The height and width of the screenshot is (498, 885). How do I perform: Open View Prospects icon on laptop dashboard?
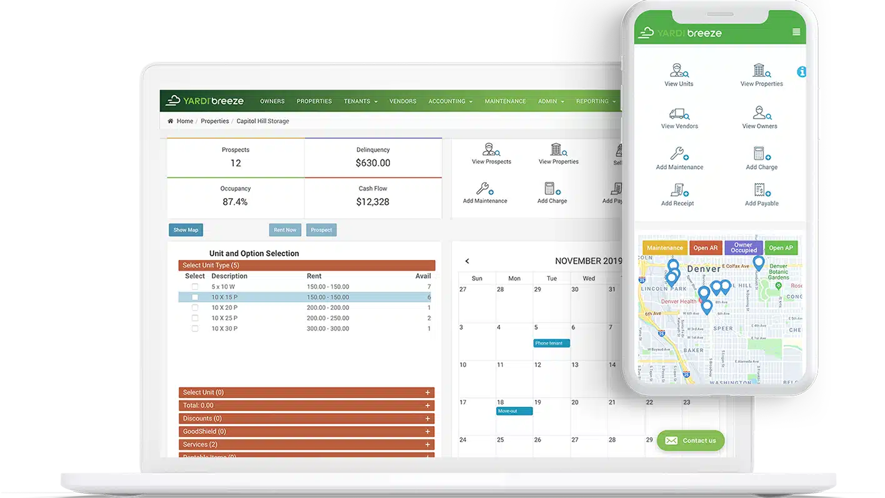(x=491, y=149)
